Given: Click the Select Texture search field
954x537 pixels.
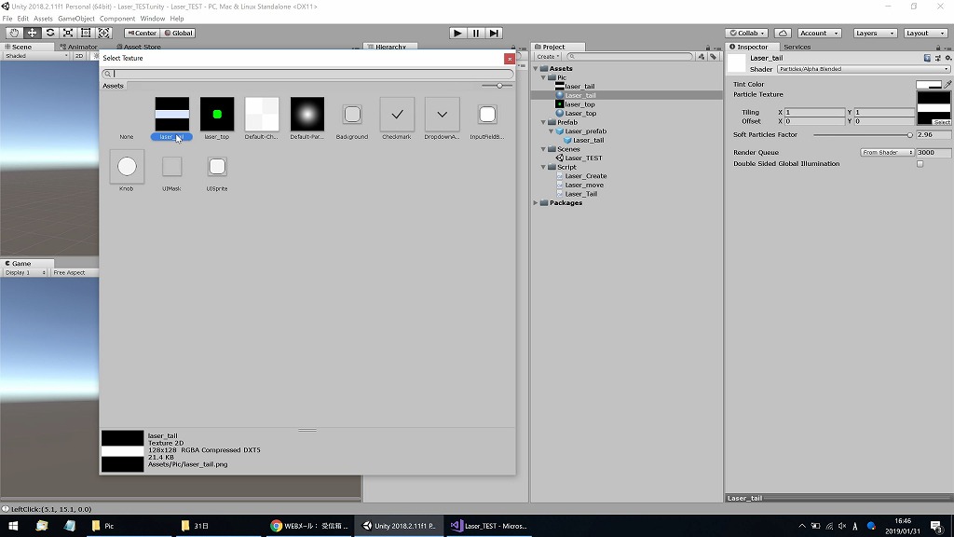Looking at the screenshot, I should [307, 74].
